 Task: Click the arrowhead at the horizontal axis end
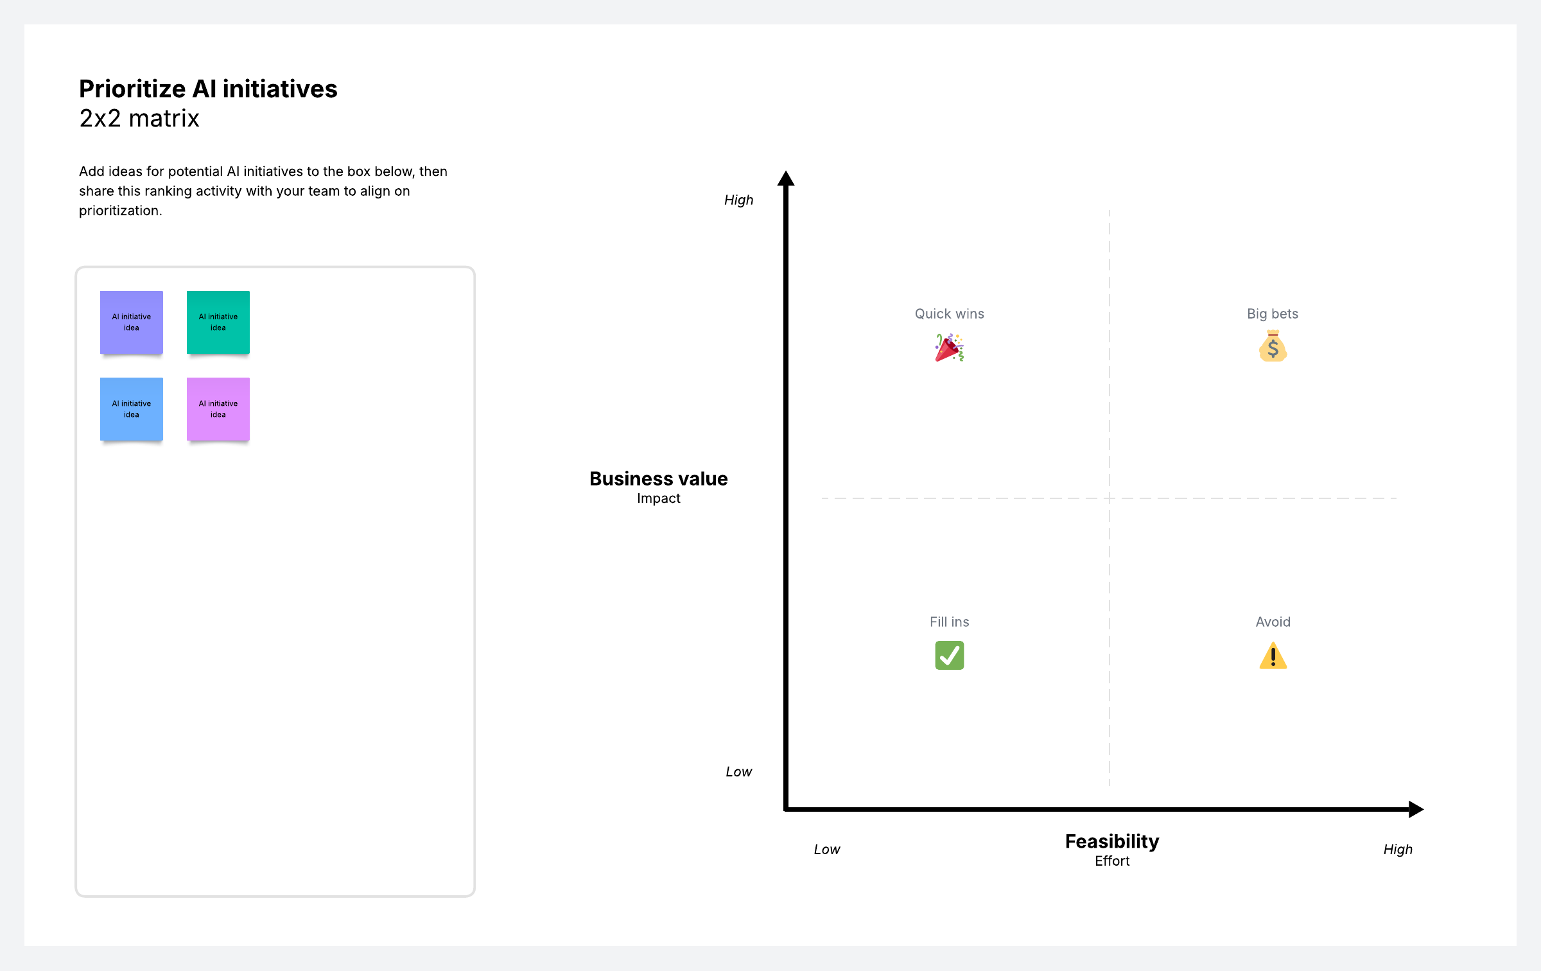pos(1415,809)
